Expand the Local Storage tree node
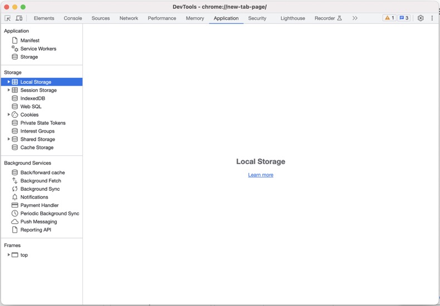The image size is (440, 306). [x=8, y=82]
